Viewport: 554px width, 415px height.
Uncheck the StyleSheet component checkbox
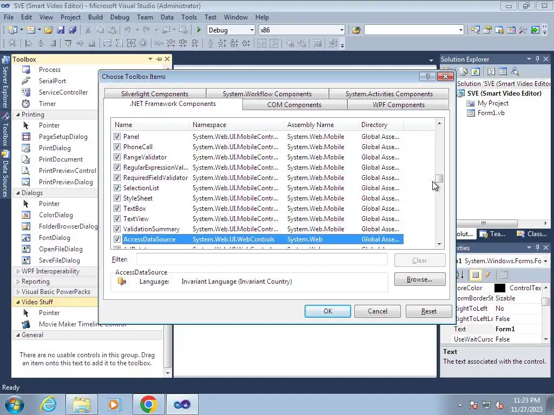point(117,198)
